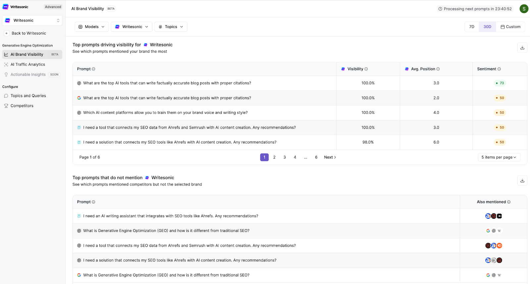Viewport: 530px width, 284px height.
Task: Click the Advanced plan badge
Action: [53, 7]
